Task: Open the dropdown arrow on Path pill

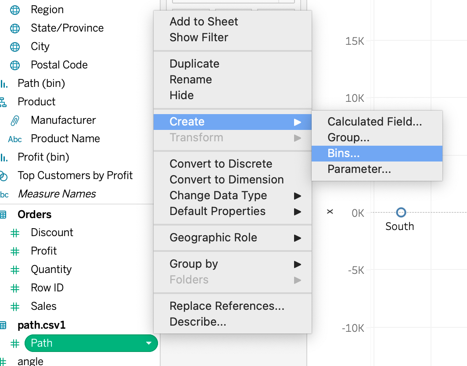Action: (x=148, y=343)
